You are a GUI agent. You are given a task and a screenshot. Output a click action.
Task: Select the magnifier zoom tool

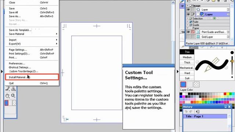pos(13,96)
